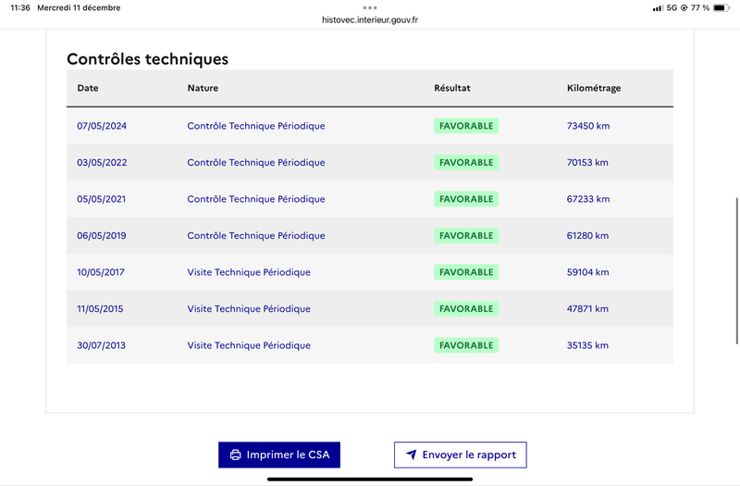This screenshot has height=486, width=740.
Task: Click the Date column header
Action: coord(88,88)
